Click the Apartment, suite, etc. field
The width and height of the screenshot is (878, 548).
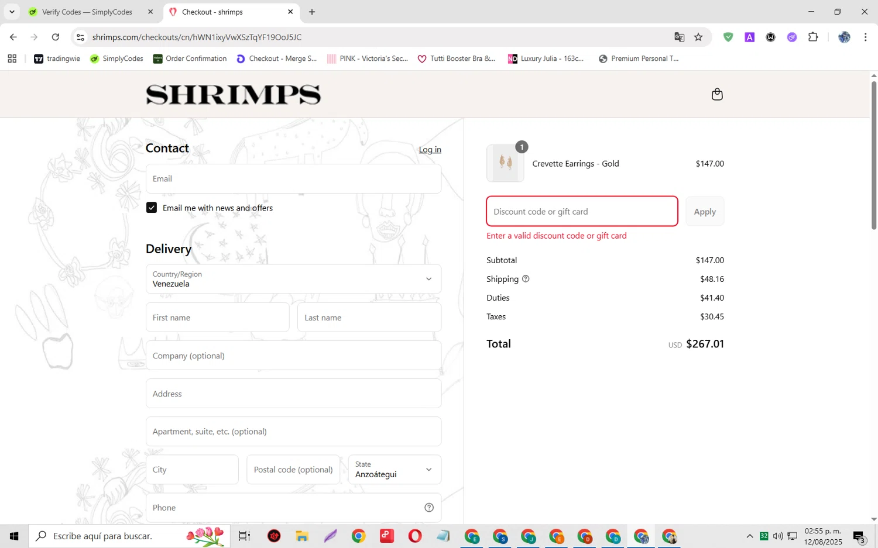tap(293, 431)
